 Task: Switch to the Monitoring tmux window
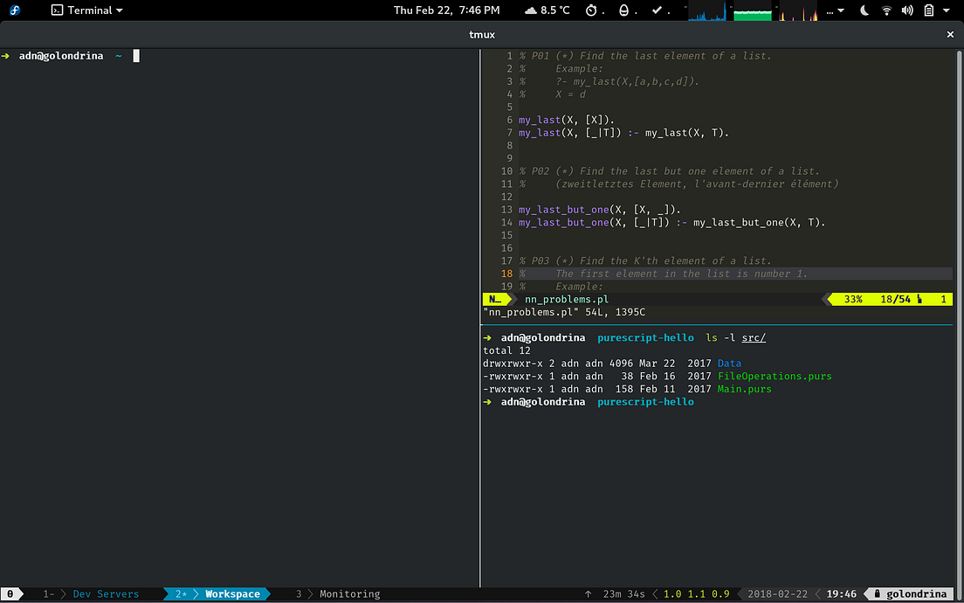349,594
